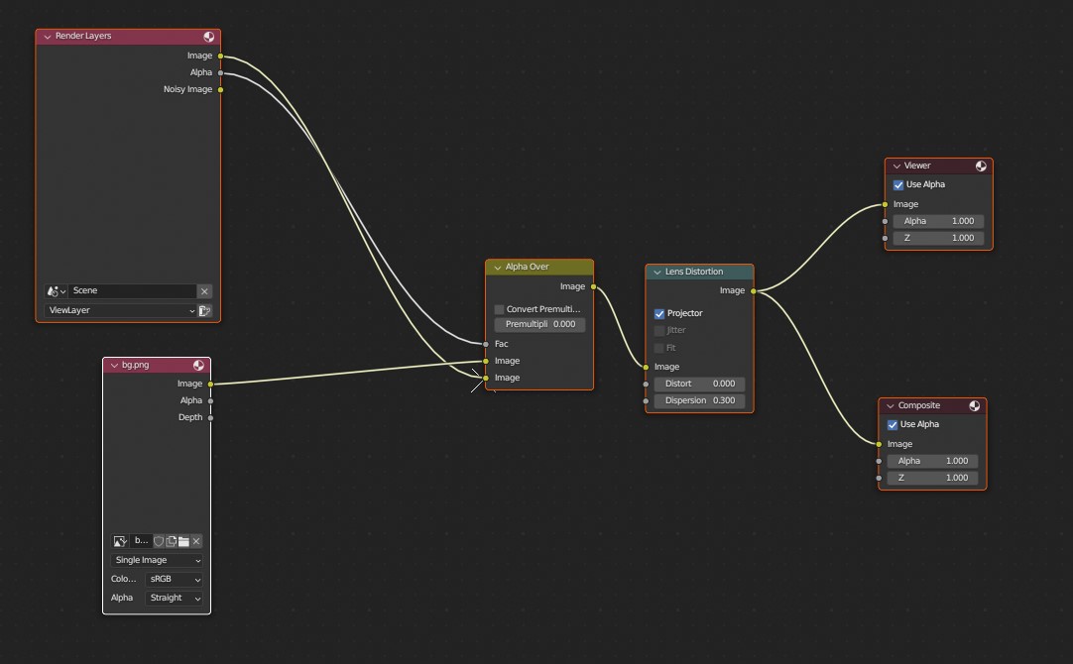
Task: Open the Single Image source dropdown
Action: (x=157, y=561)
